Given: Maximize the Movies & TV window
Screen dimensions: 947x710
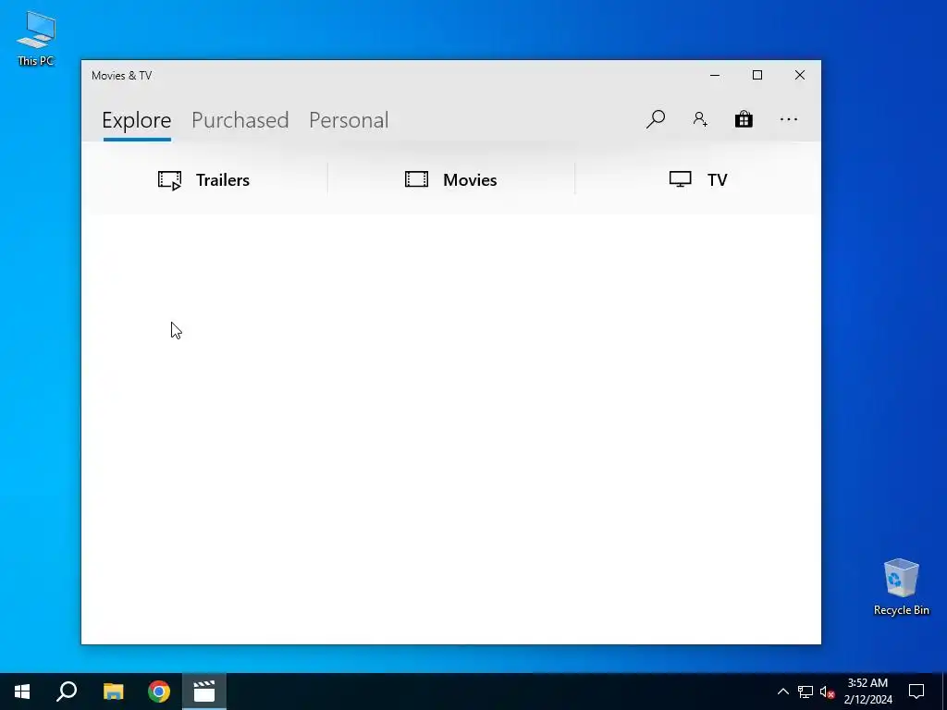Looking at the screenshot, I should coord(756,75).
